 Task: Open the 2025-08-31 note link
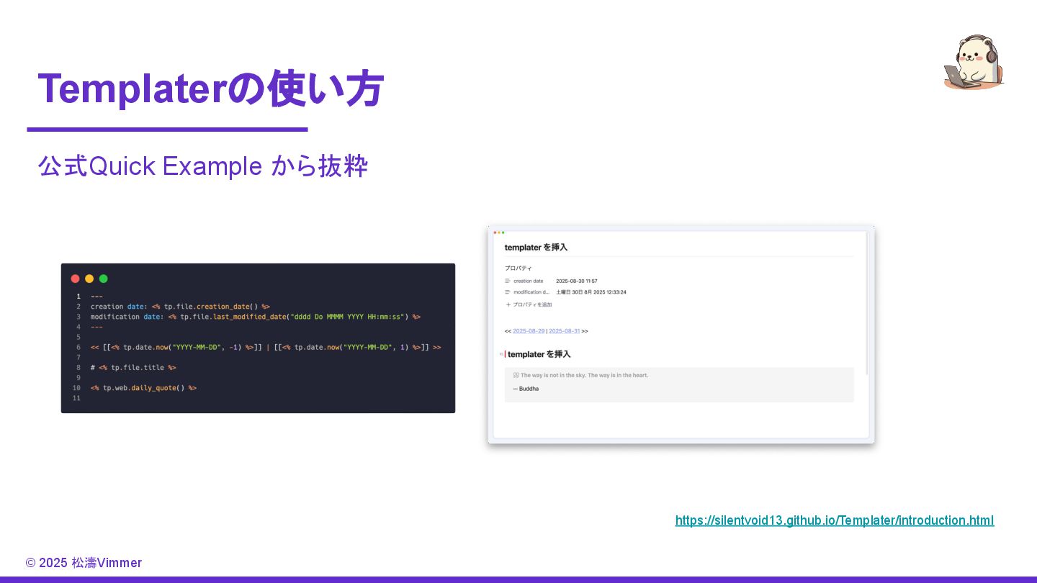(565, 331)
